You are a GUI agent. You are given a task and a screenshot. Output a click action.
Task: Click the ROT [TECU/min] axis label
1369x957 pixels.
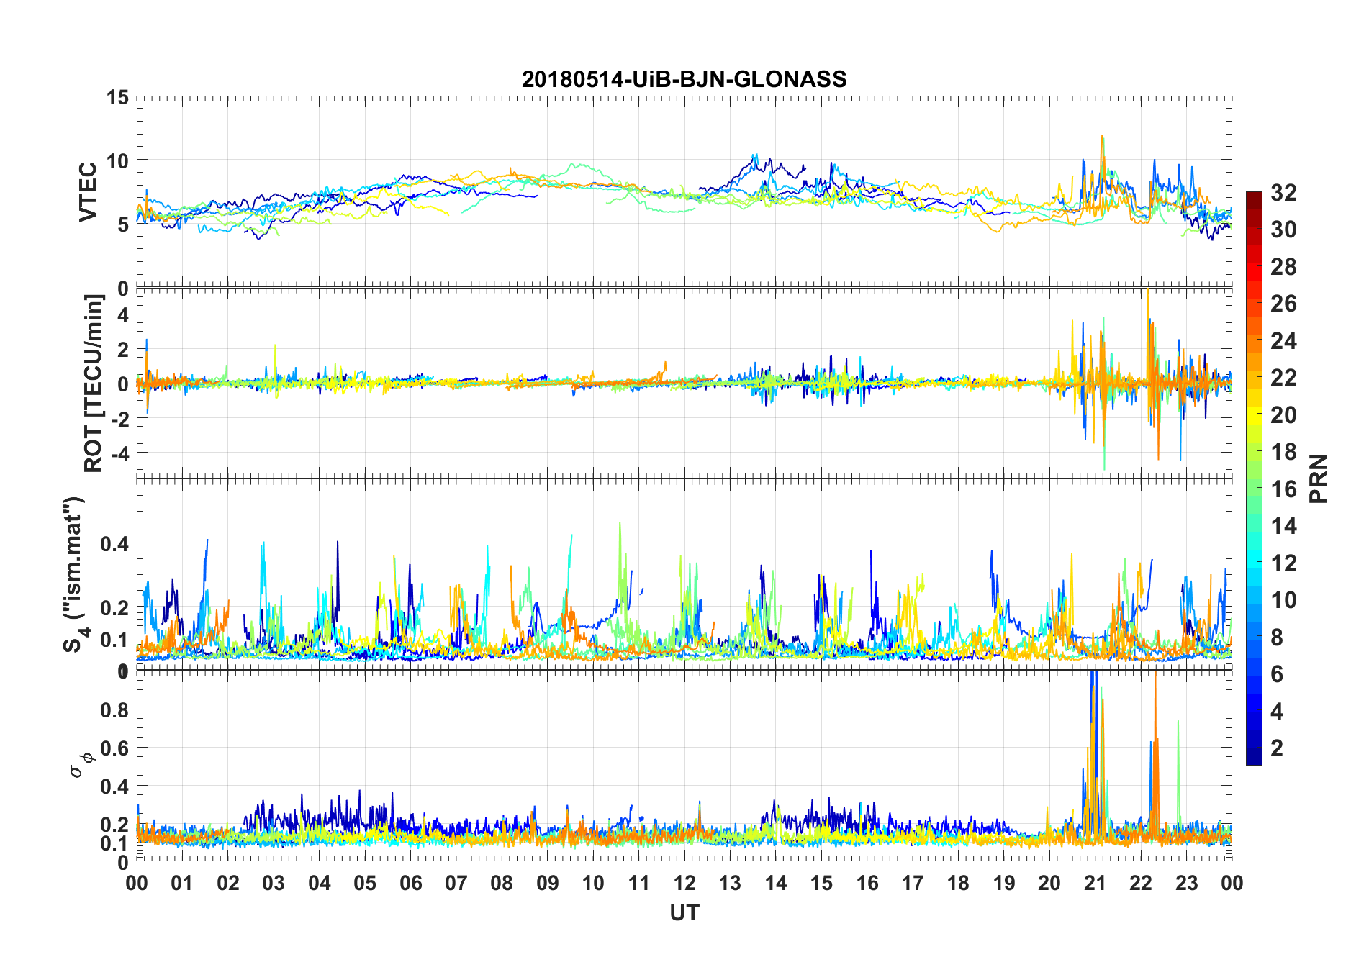click(94, 384)
